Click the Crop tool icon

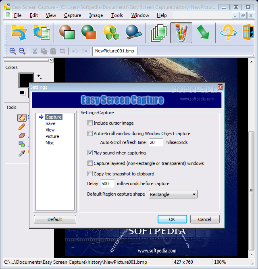click(62, 51)
